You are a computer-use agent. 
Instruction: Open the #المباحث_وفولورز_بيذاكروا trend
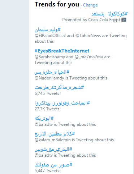pyautogui.click(x=62, y=103)
